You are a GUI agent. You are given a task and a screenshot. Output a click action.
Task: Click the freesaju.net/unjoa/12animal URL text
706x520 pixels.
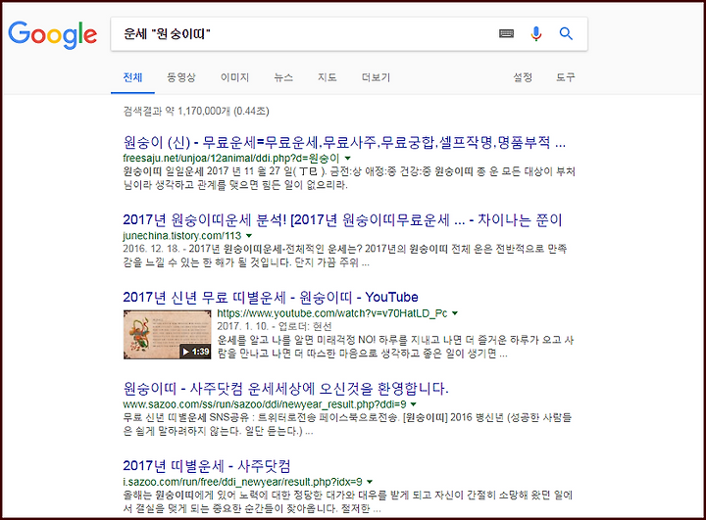coord(231,159)
